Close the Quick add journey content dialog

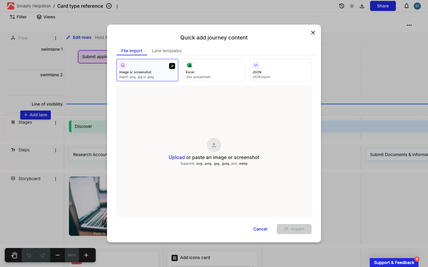313,33
